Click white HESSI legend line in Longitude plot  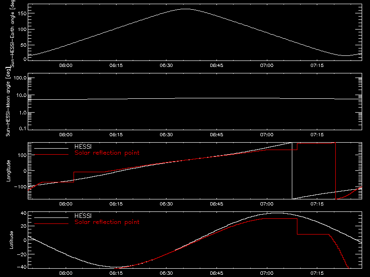coord(51,148)
